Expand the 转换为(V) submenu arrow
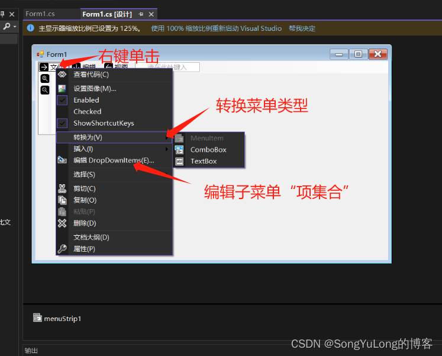Screen dimensions: 442x356 pyautogui.click(x=167, y=137)
